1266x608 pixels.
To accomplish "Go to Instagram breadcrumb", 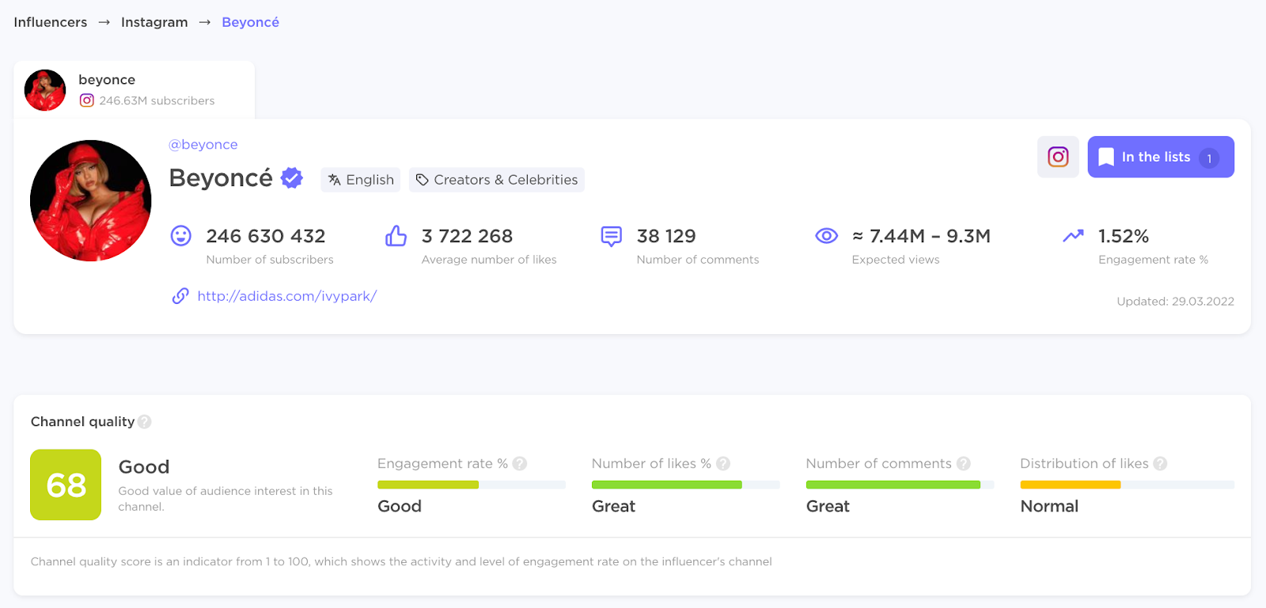I will click(154, 22).
